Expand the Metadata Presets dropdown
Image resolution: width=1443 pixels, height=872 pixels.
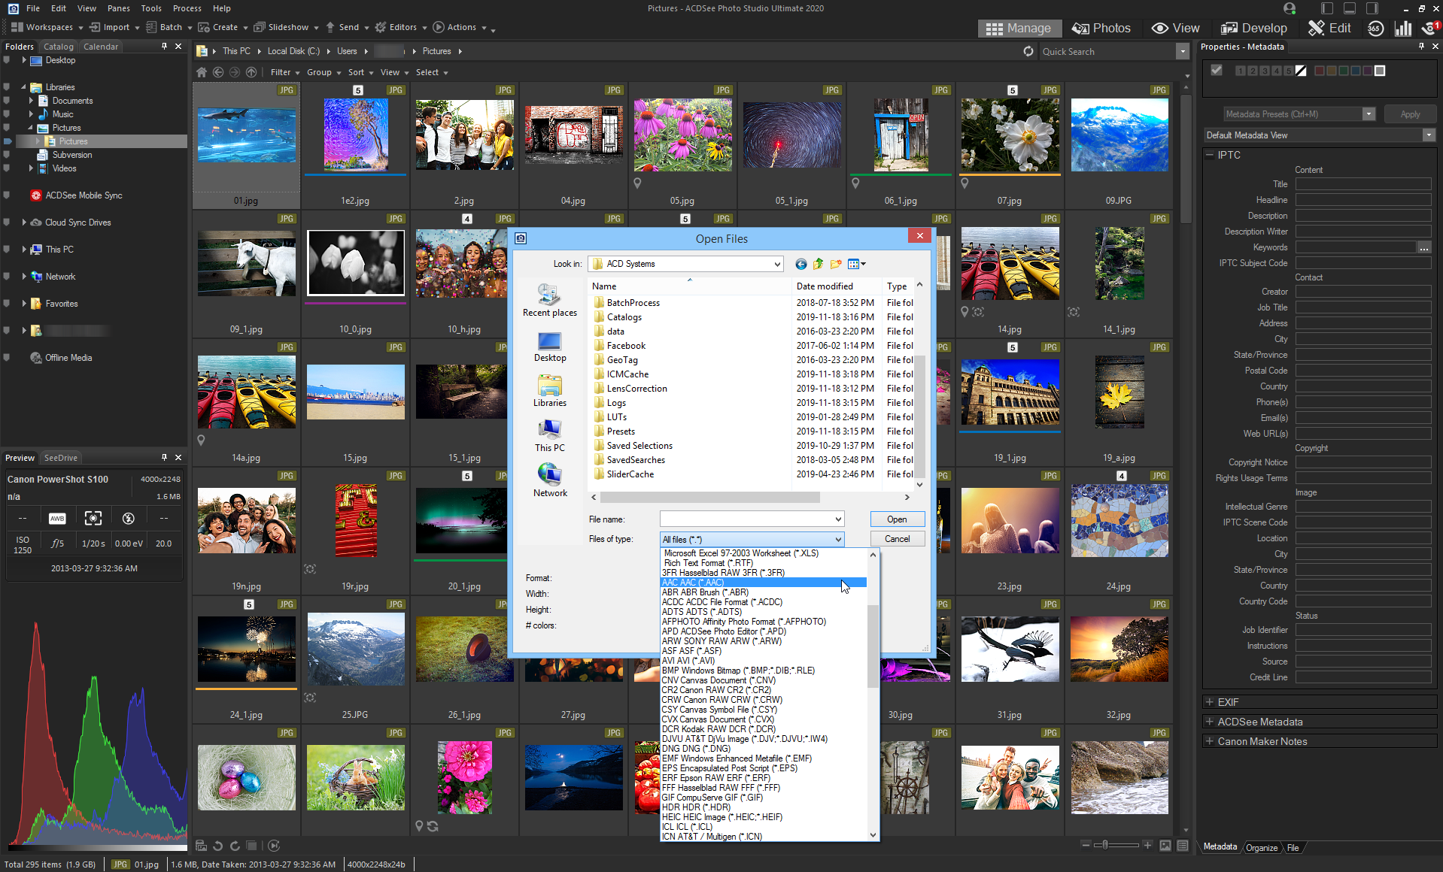(1369, 114)
